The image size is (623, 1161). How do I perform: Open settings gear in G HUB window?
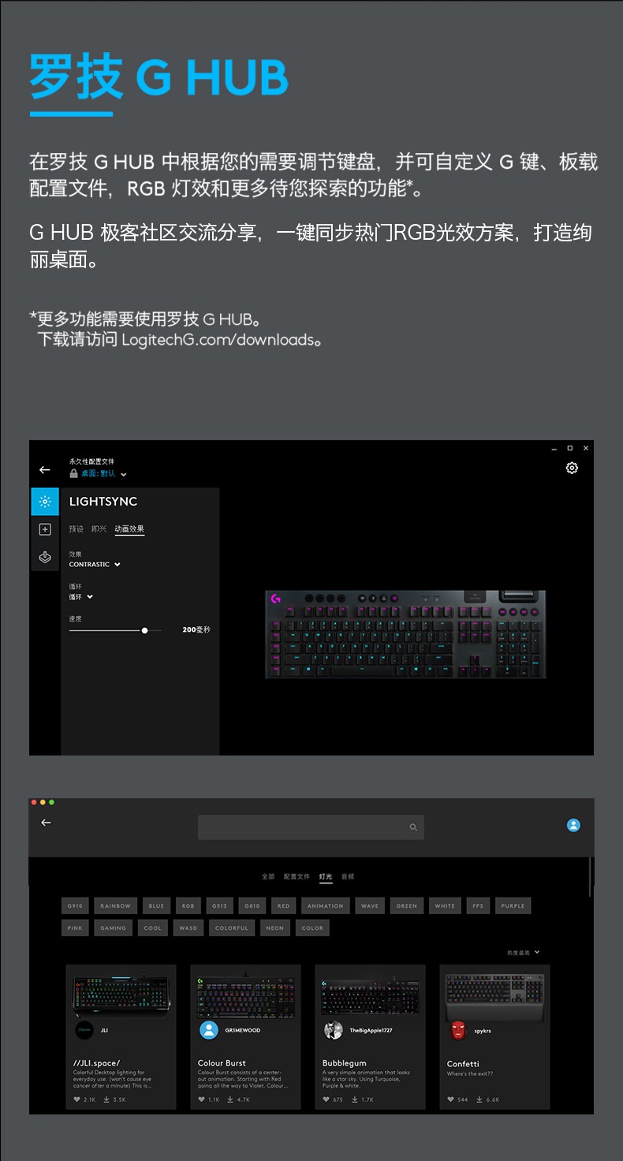tap(572, 468)
